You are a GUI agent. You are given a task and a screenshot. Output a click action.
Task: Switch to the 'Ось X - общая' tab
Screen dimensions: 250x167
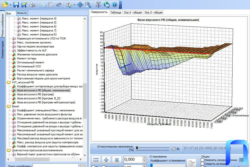133,12
